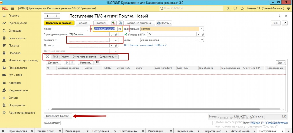293x133 pixels.
Task: Click the barcode scan icon
Action: (98, 63)
